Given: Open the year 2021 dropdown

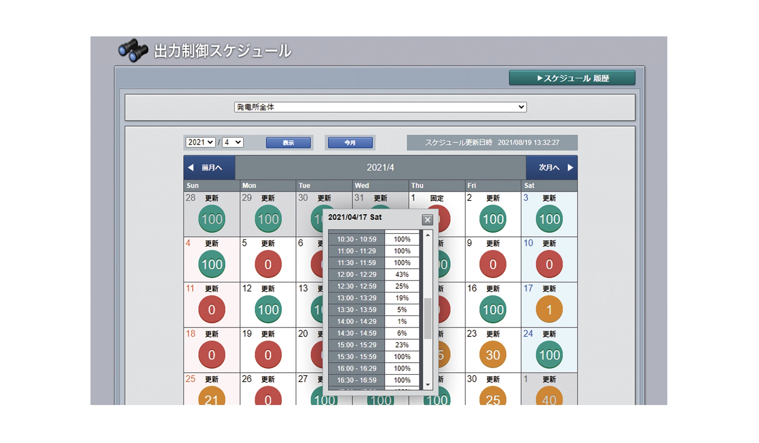Looking at the screenshot, I should pos(200,142).
